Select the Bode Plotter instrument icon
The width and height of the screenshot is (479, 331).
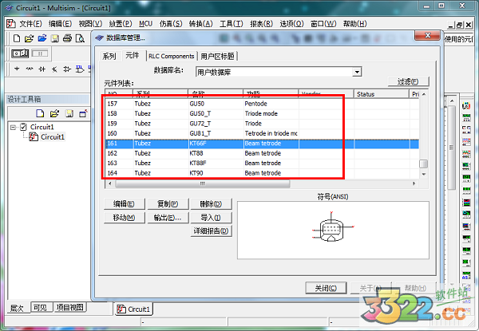coord(466,166)
